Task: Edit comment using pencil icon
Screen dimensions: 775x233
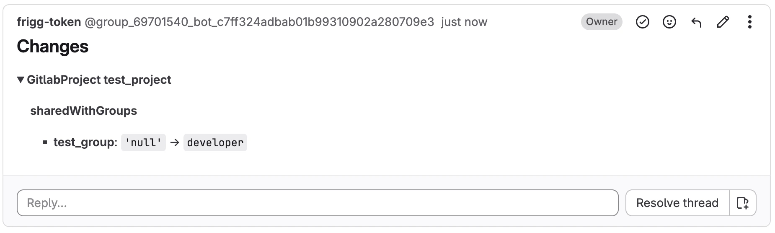Action: click(723, 22)
